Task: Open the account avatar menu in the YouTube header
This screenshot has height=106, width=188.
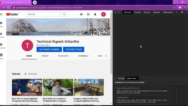Action: pyautogui.click(x=103, y=14)
